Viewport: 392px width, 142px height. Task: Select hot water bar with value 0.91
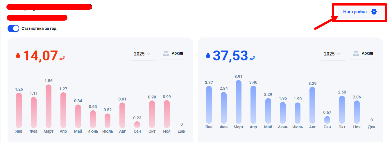pos(122,115)
